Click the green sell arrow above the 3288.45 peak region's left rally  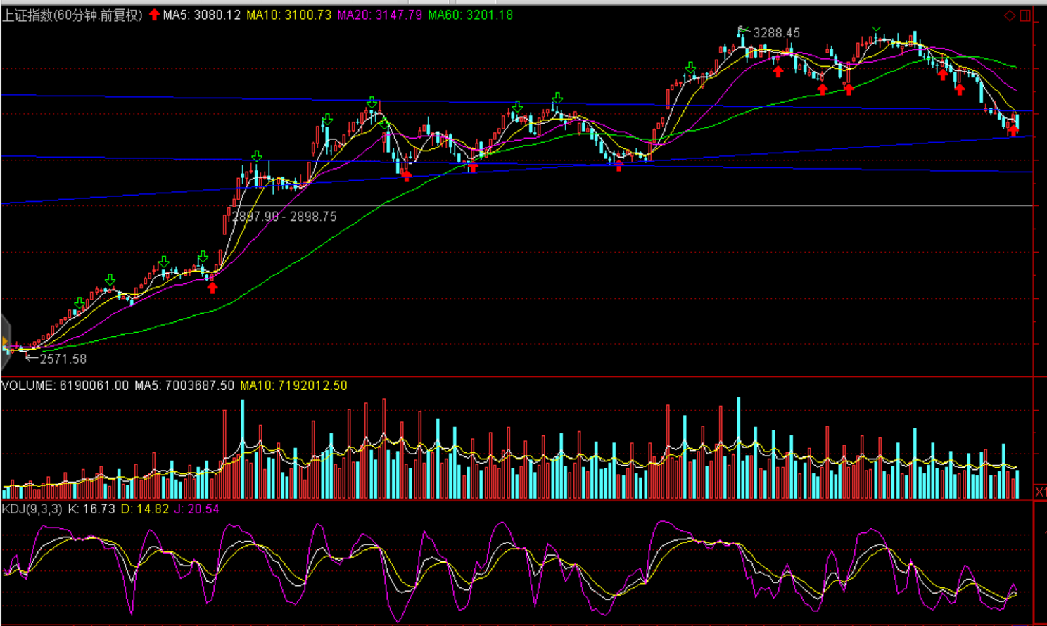pyautogui.click(x=691, y=68)
